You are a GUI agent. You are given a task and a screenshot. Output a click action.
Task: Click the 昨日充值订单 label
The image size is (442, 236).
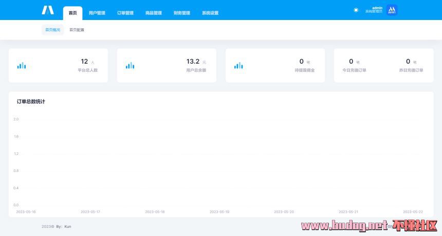[x=411, y=70]
